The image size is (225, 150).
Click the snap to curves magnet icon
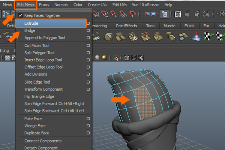tap(105, 15)
